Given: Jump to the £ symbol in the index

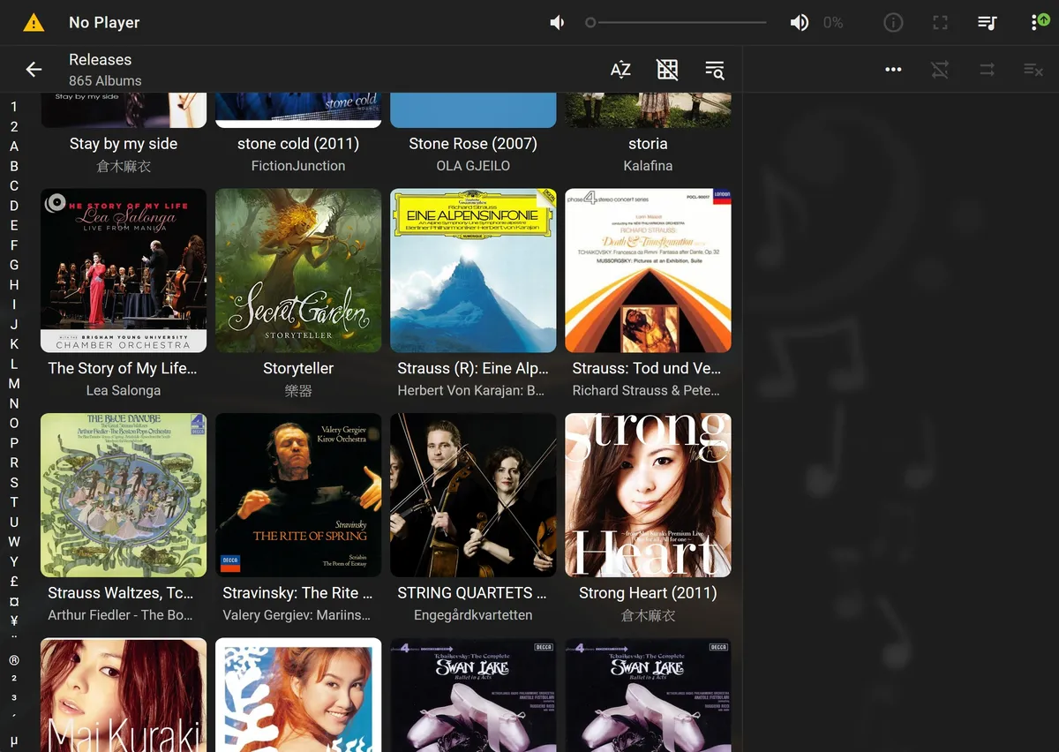Looking at the screenshot, I should click(x=14, y=582).
